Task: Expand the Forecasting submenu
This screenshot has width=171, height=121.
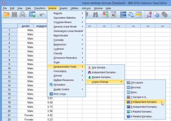Action: (67, 71)
